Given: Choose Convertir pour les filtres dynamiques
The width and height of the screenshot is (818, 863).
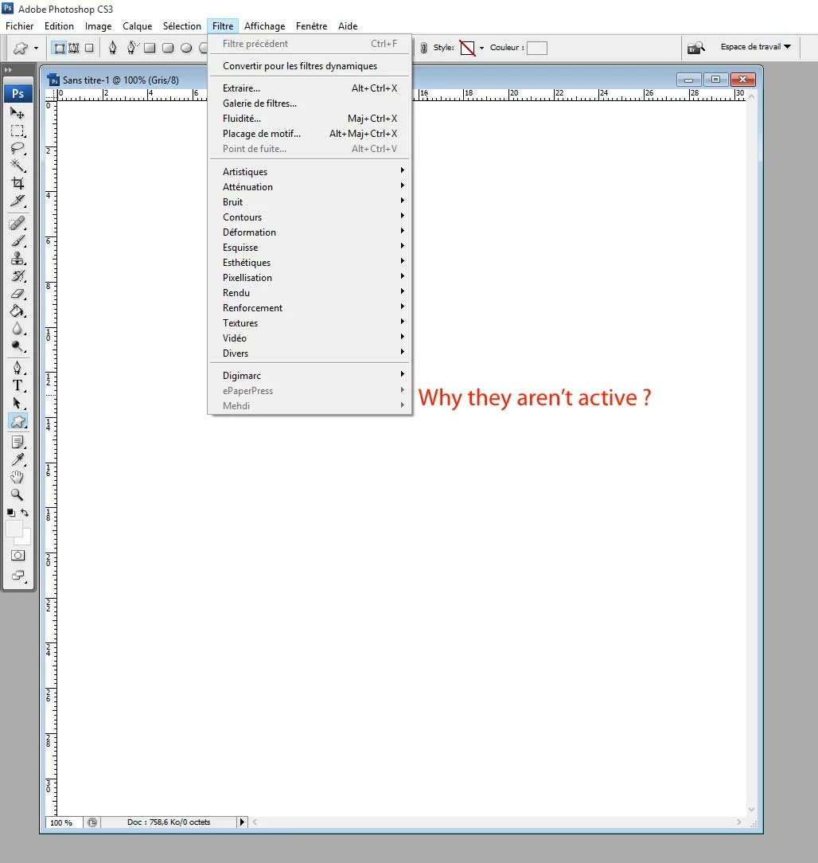Looking at the screenshot, I should [310, 65].
